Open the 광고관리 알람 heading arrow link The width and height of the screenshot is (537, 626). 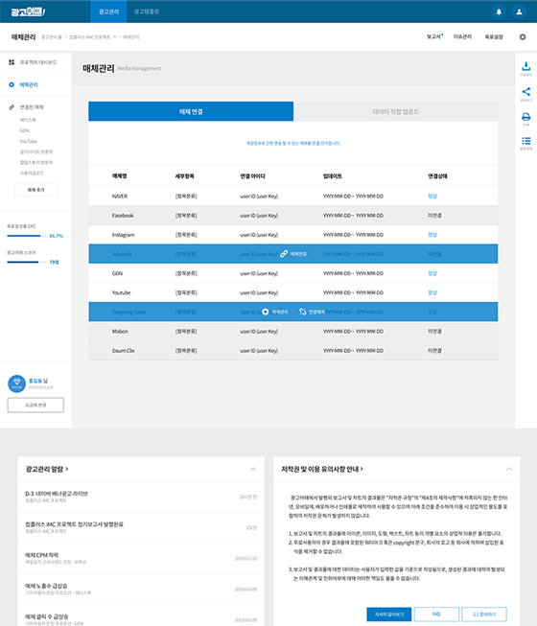point(47,469)
